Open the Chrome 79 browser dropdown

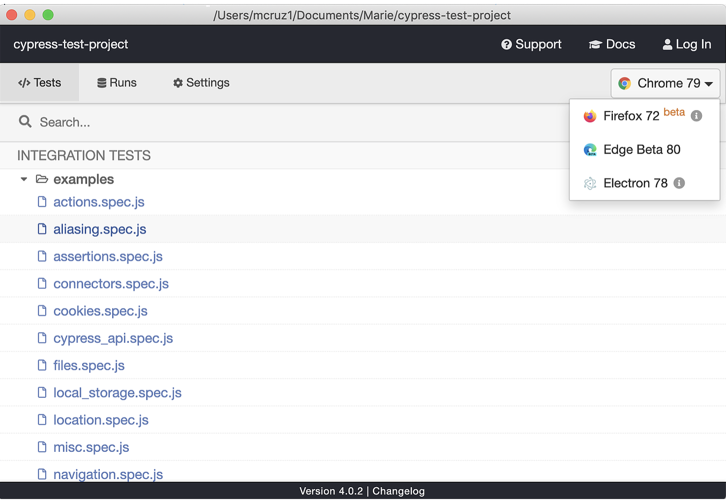click(665, 83)
